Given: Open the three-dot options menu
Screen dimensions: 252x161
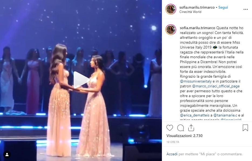Looking at the screenshot, I should pyautogui.click(x=246, y=9).
